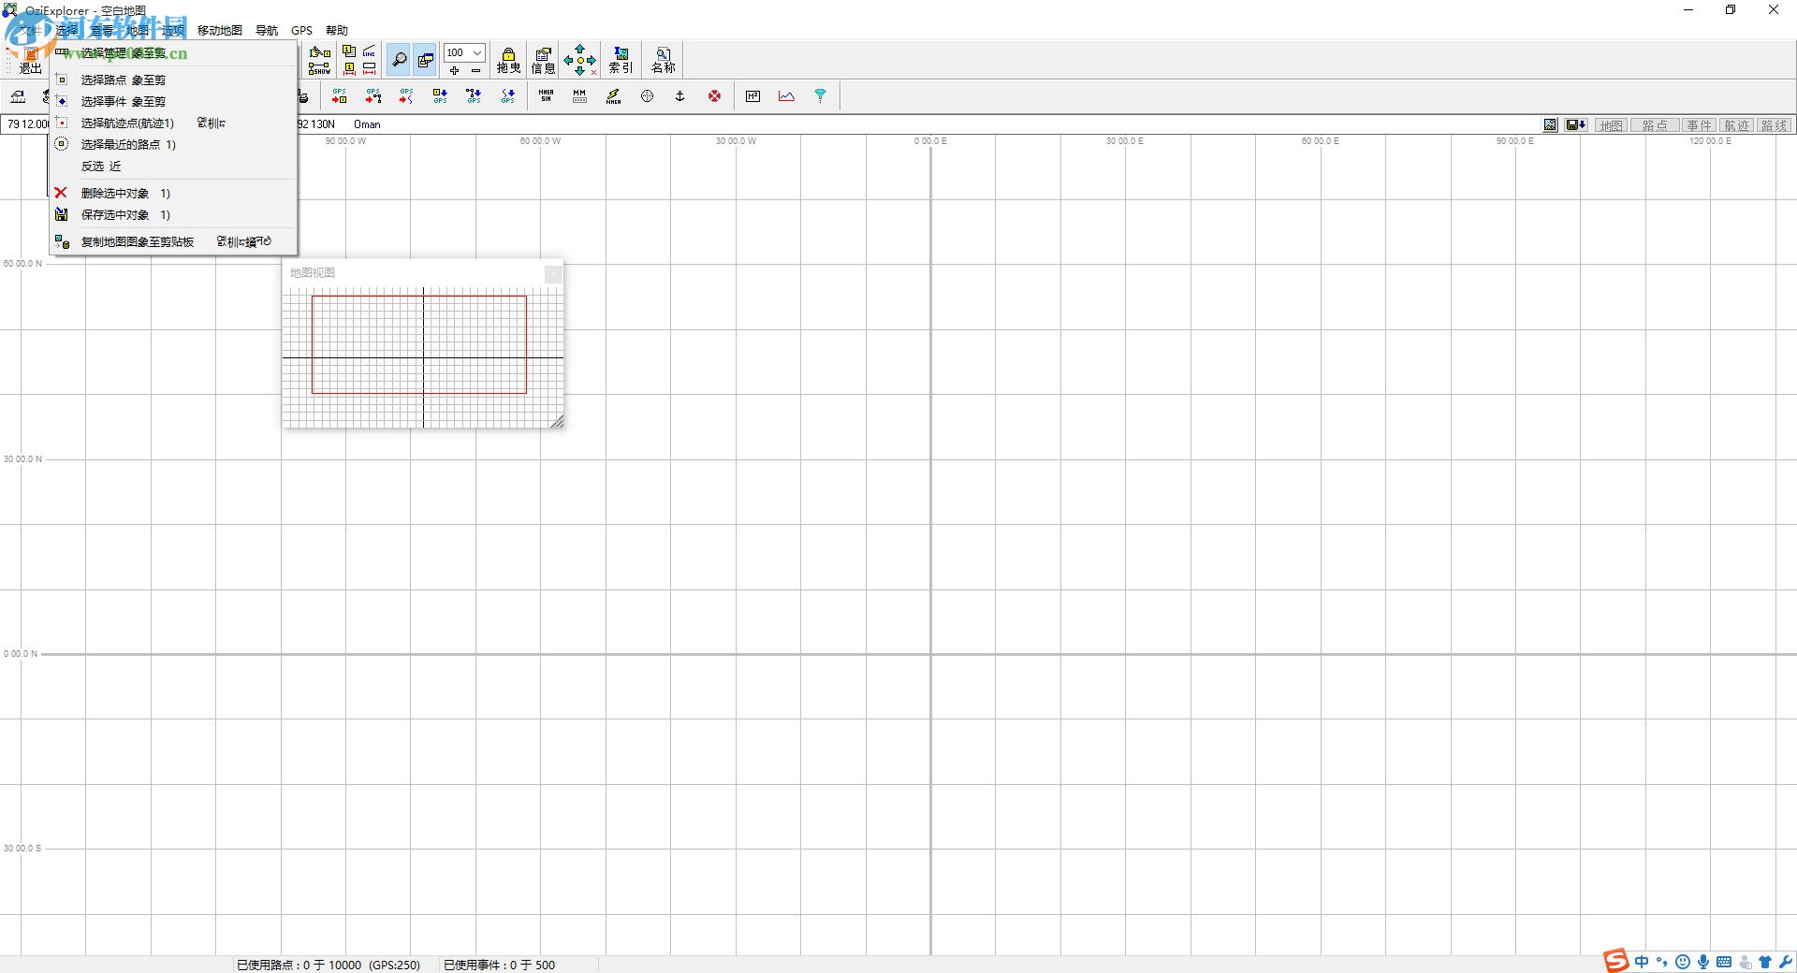The width and height of the screenshot is (1797, 973).
Task: Click the NMEA lightning communication icon
Action: click(x=613, y=95)
